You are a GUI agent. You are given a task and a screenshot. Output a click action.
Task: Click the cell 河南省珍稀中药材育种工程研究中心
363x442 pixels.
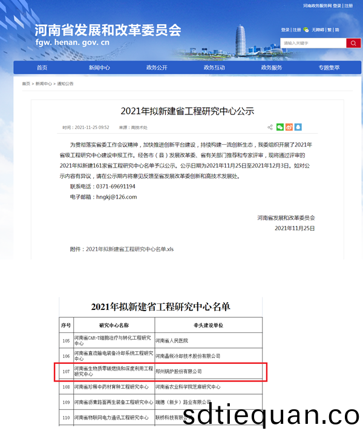point(114,387)
